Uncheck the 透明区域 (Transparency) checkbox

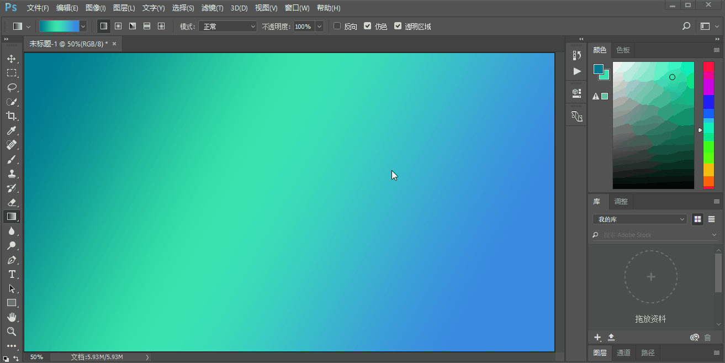point(398,26)
